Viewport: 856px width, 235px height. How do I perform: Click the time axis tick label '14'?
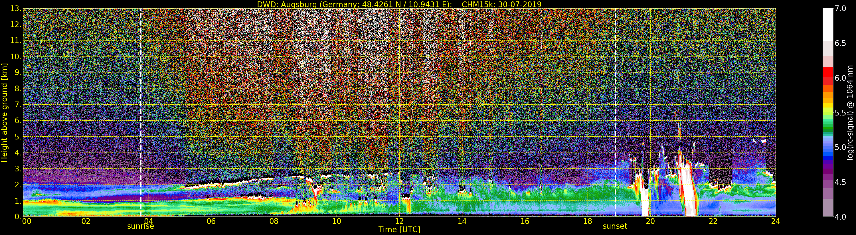click(462, 221)
